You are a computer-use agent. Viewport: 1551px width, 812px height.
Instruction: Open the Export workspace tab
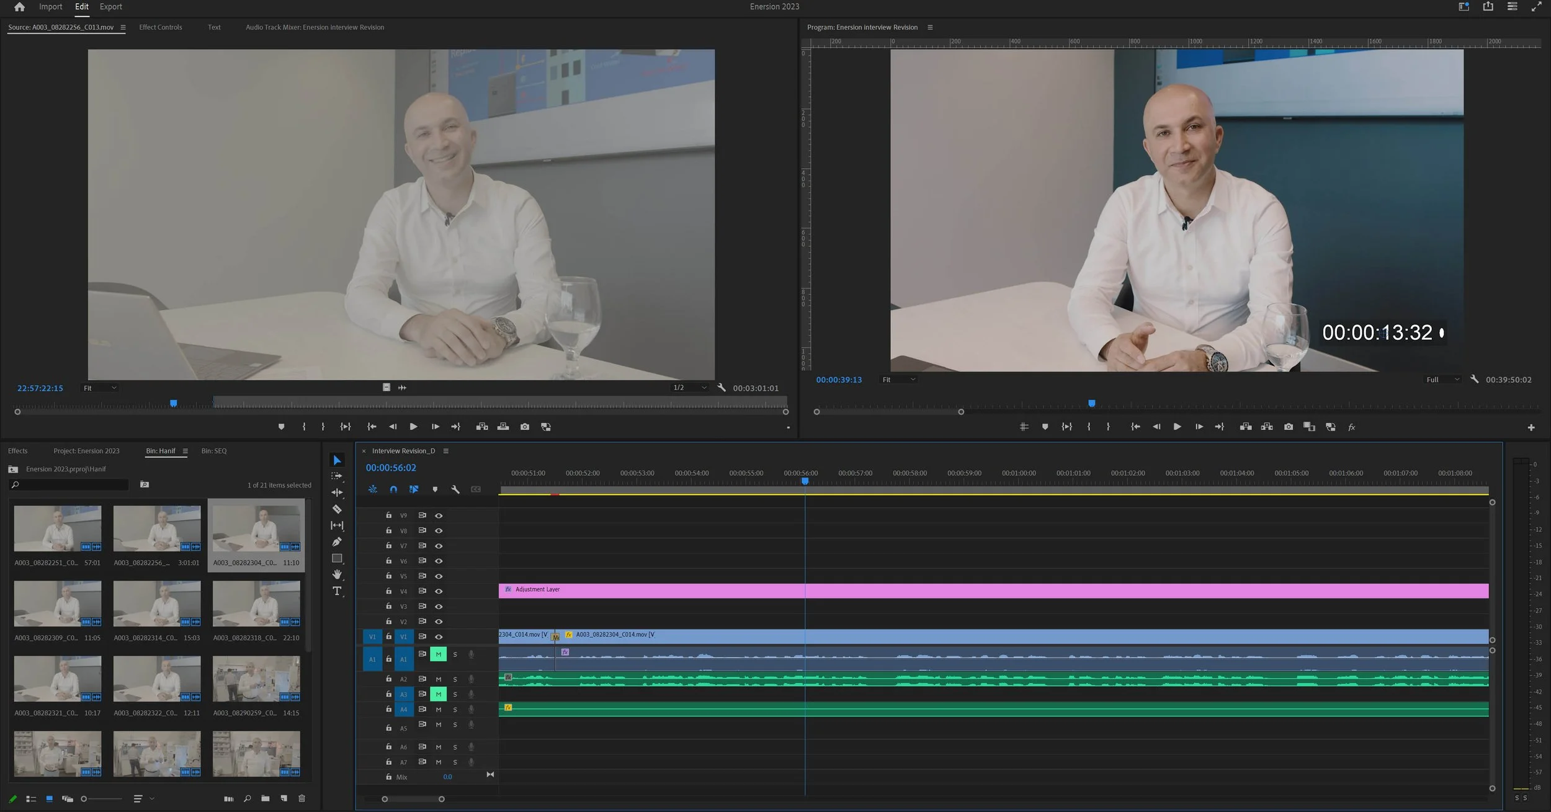pos(110,7)
